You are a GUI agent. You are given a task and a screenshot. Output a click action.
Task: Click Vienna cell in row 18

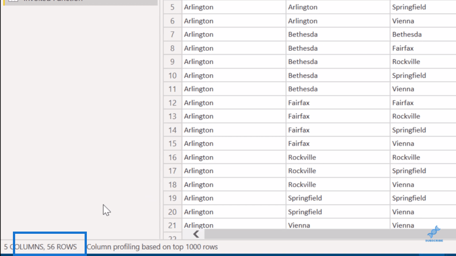[x=423, y=184]
